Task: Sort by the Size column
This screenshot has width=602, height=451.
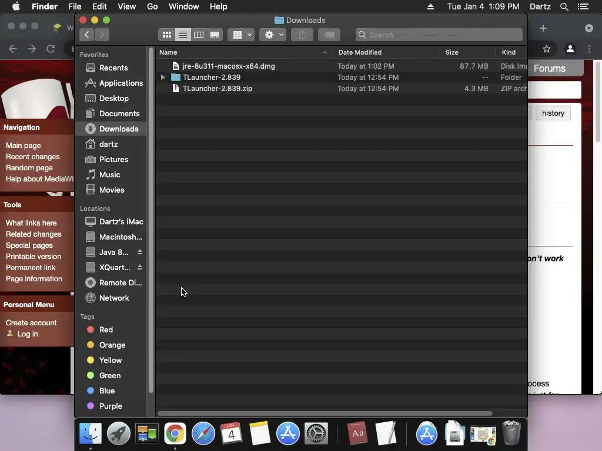Action: pyautogui.click(x=466, y=52)
